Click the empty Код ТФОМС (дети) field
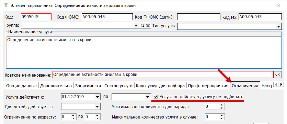Viewport: 287px width, 124px height. tap(198, 17)
